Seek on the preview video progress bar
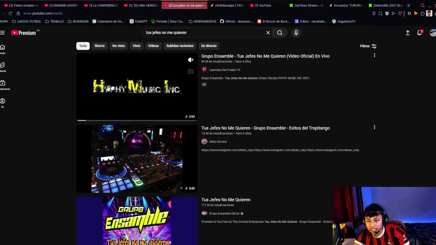 (137, 120)
